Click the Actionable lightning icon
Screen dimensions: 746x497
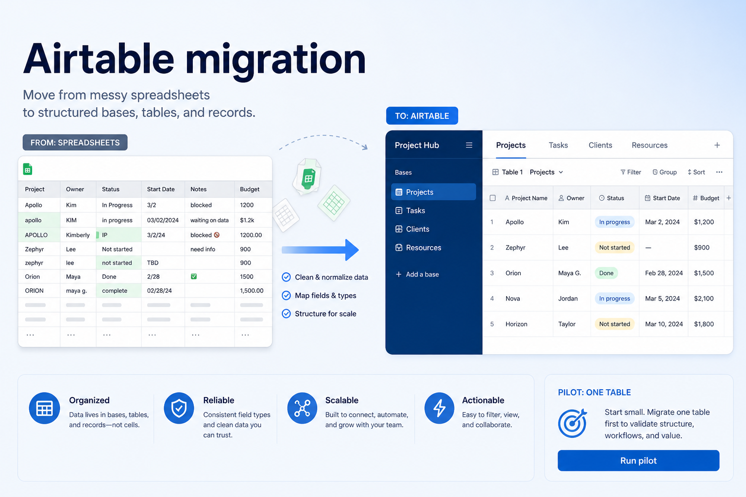440,408
